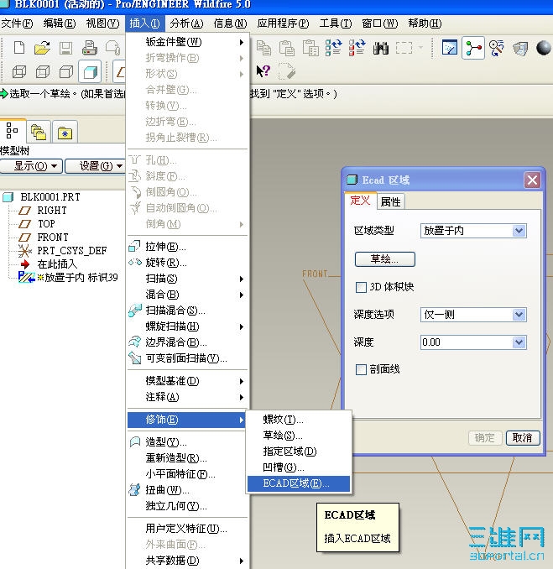The image size is (553, 569).
Task: Choose 凹槽(G)... in submenu
Action: pyautogui.click(x=298, y=467)
